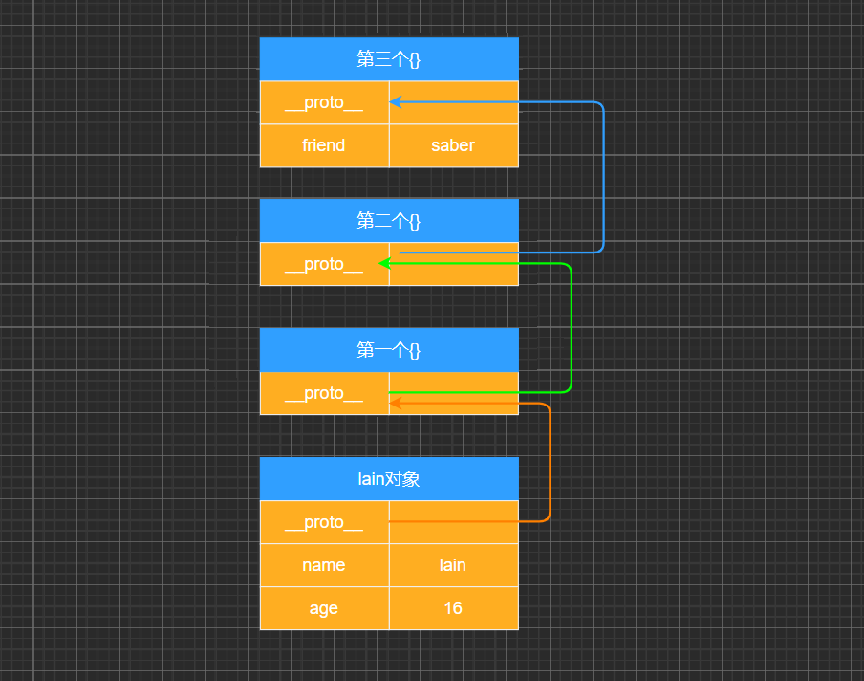Select the lain value cell
864x681 pixels.
click(x=452, y=565)
